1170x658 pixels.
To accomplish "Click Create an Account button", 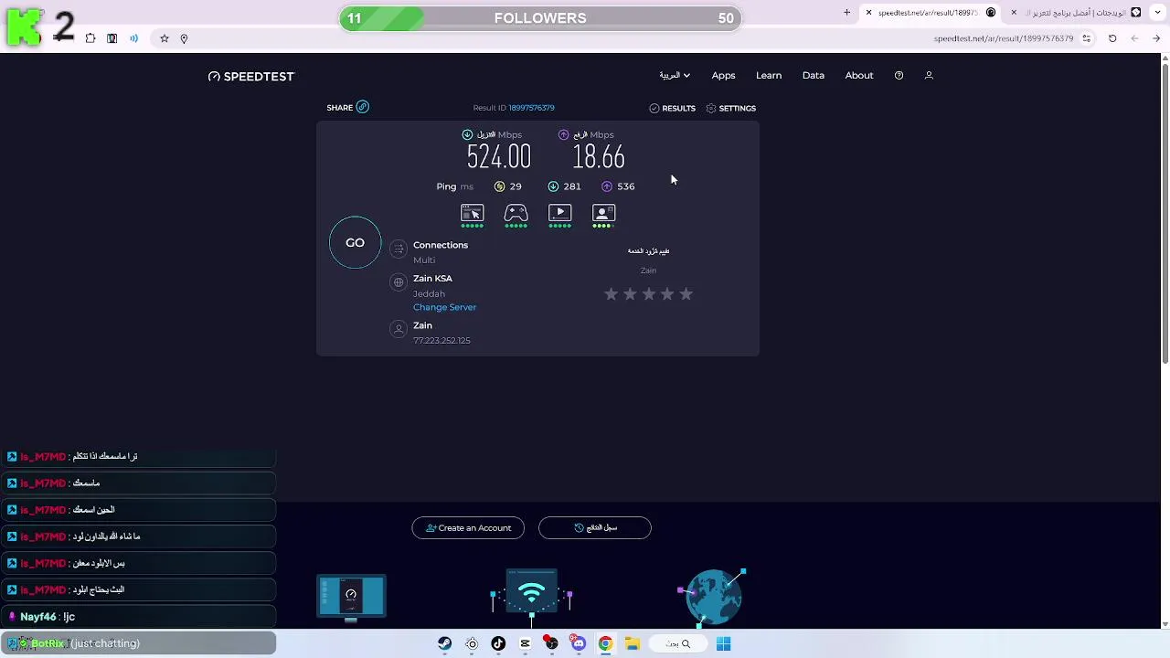I will [x=468, y=527].
